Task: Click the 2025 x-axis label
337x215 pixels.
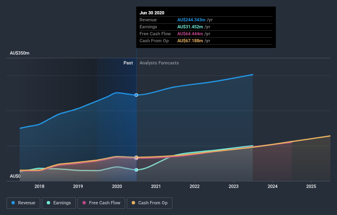Action: (x=311, y=186)
